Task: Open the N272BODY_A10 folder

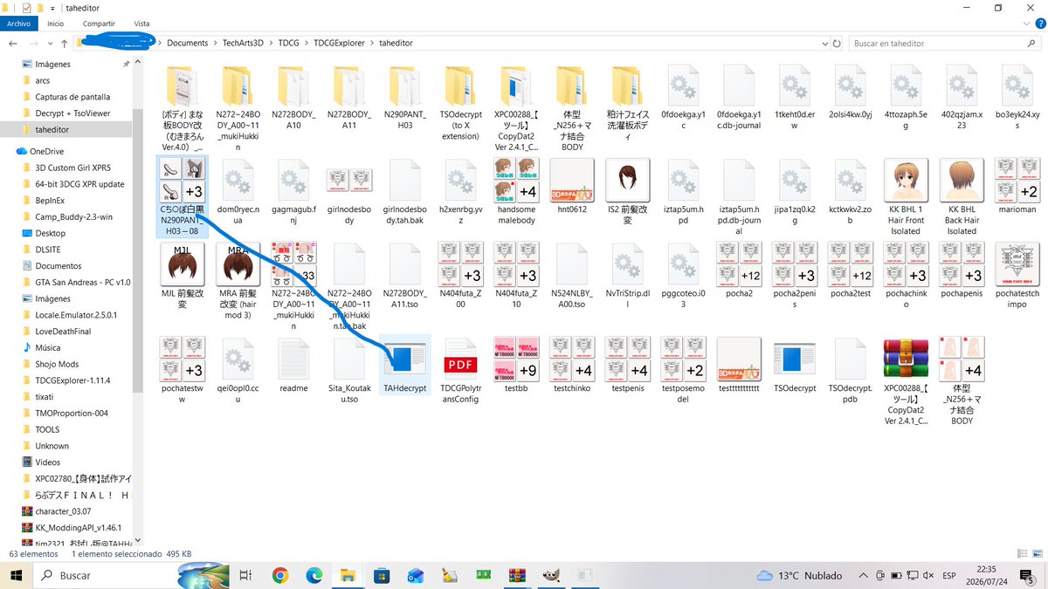Action: tap(294, 97)
